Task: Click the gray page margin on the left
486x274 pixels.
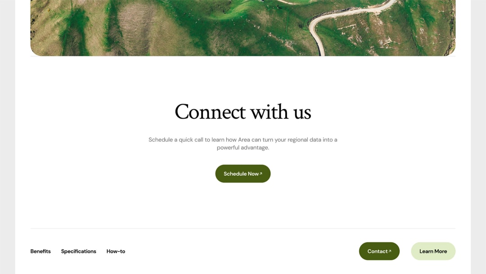Action: (x=8, y=137)
